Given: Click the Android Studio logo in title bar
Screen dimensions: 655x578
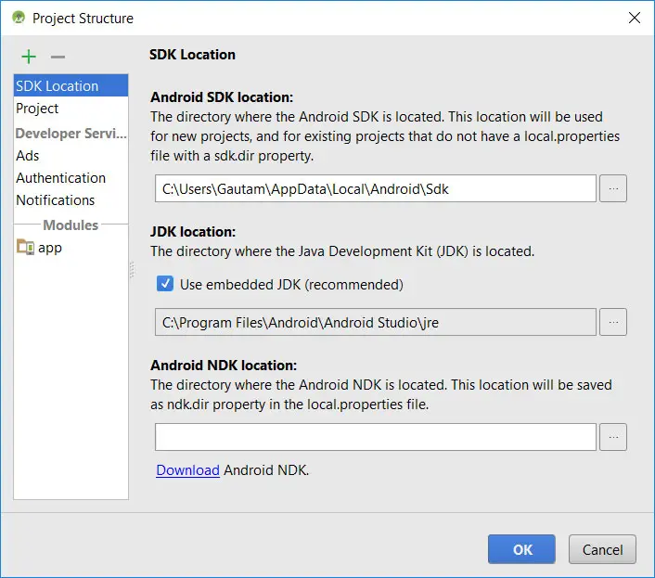Looking at the screenshot, I should [x=19, y=18].
